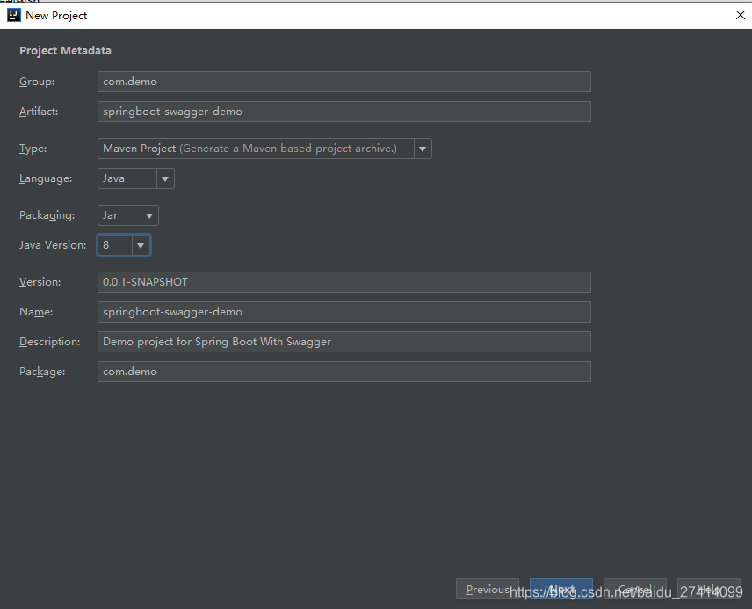Viewport: 752px width, 609px height.
Task: Click the Version field with 0.0.1-SNAPSHOT
Action: point(343,282)
